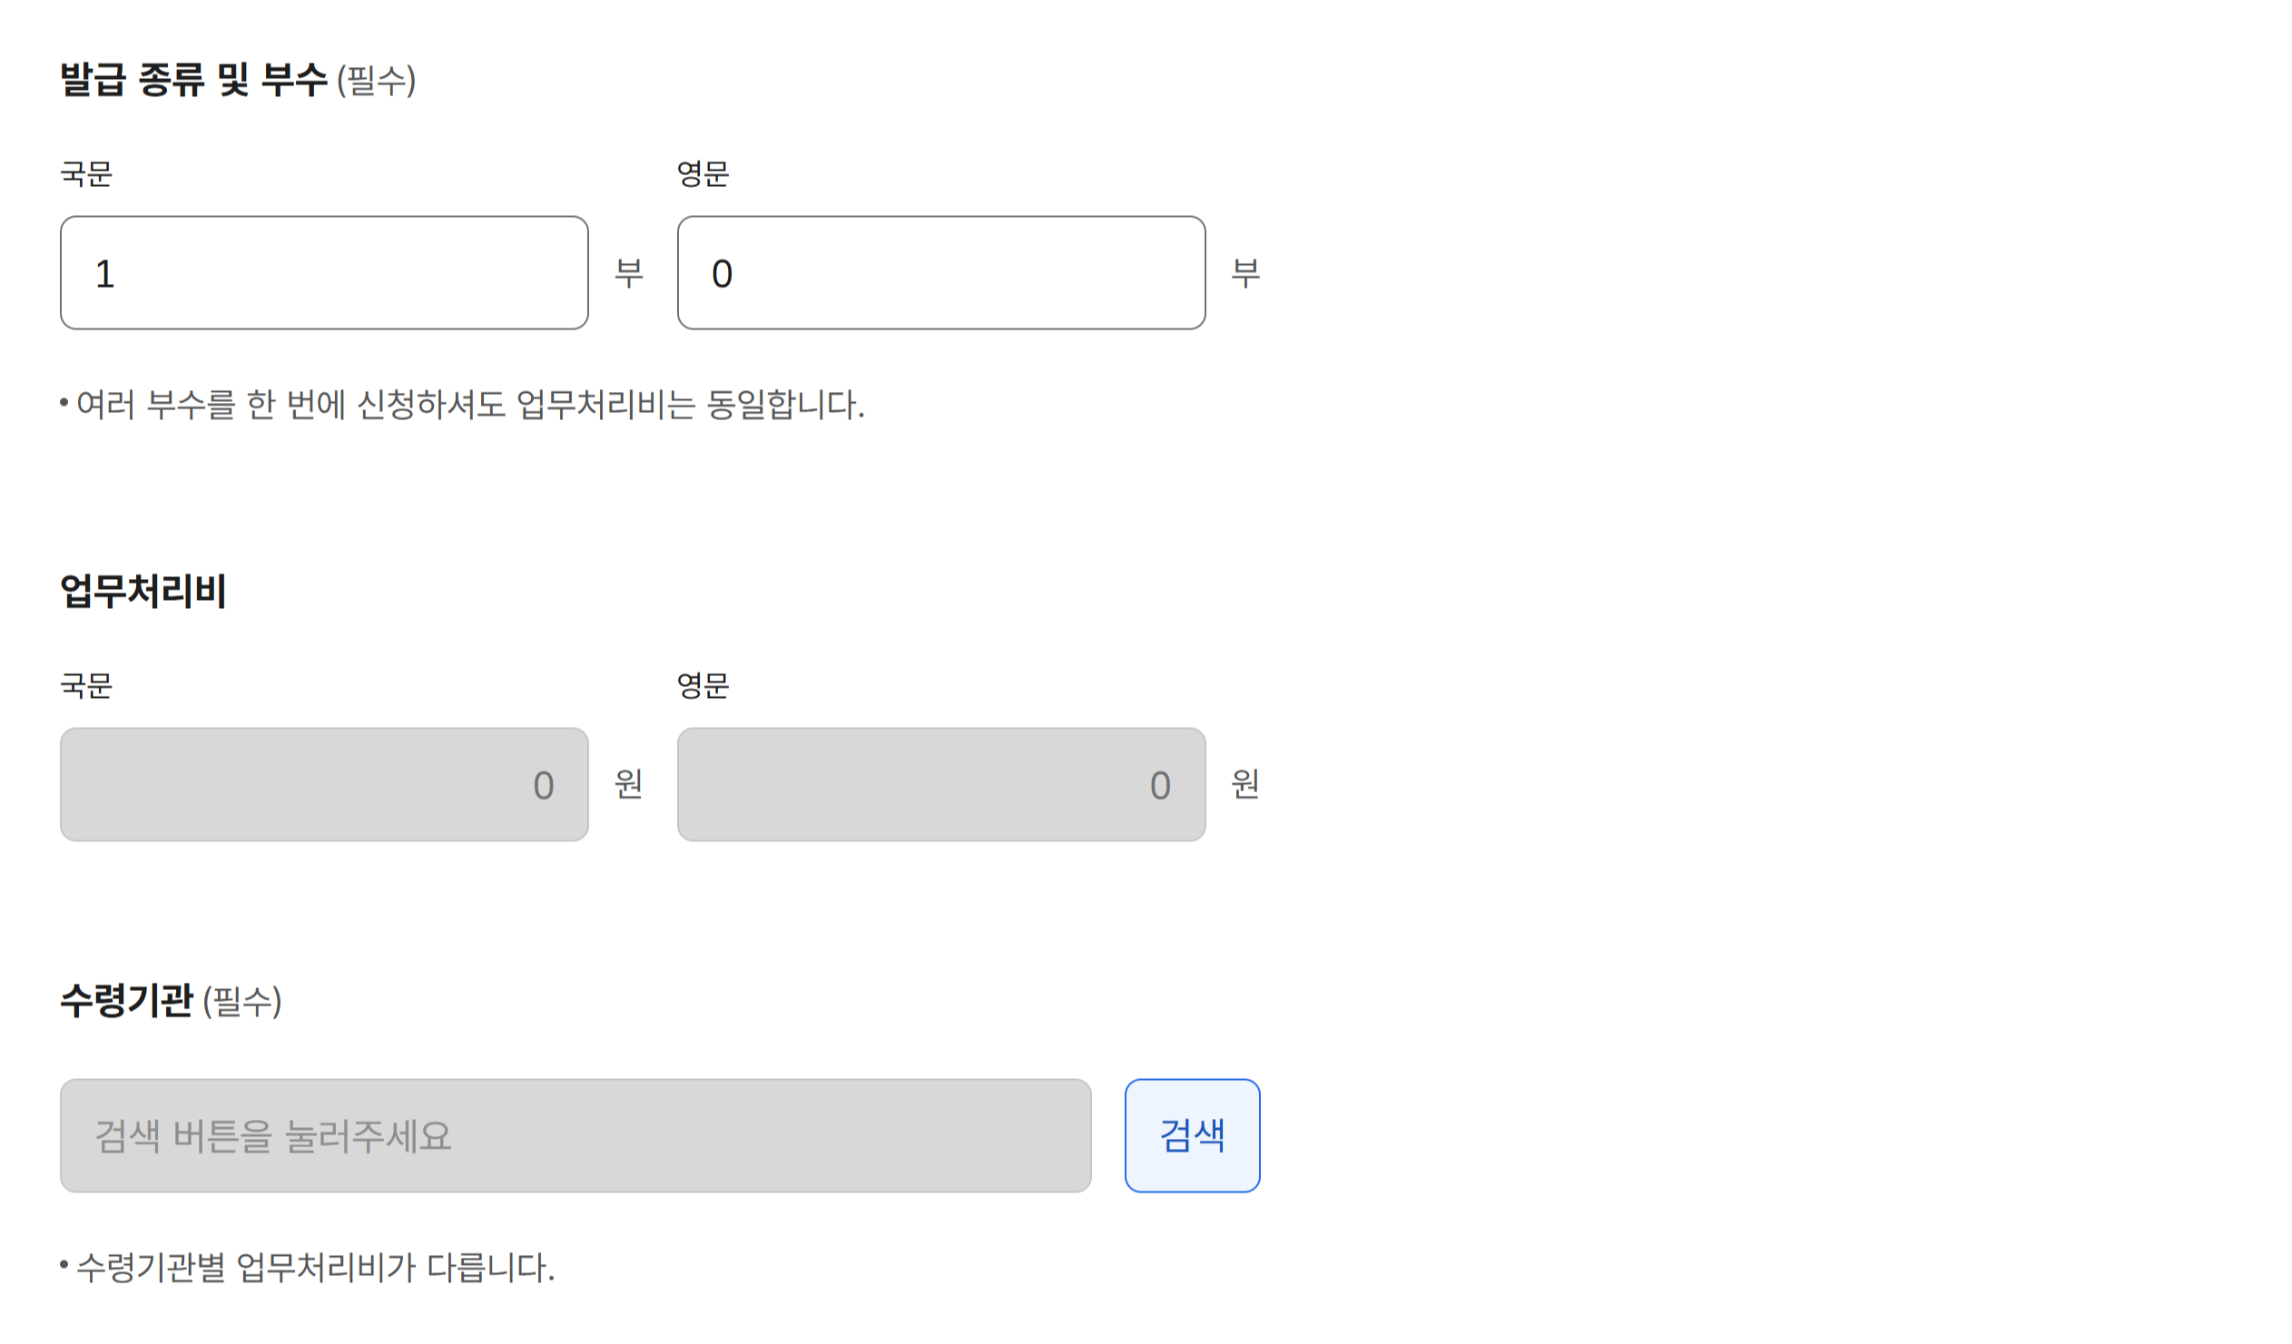Click the 필수 marker next to 수령기관

click(x=245, y=1002)
